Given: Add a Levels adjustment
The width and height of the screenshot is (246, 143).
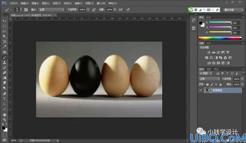Looking at the screenshot, I should coord(213,53).
